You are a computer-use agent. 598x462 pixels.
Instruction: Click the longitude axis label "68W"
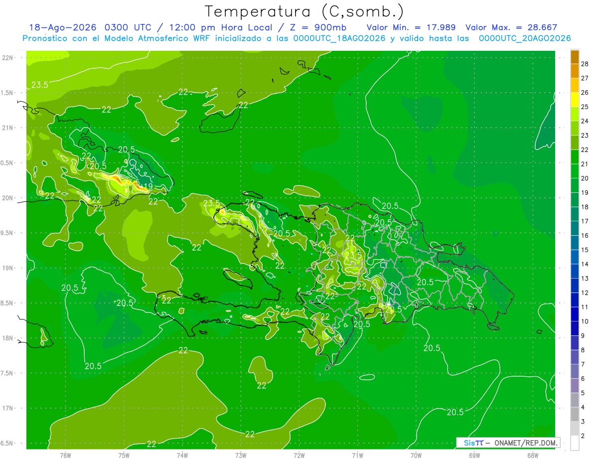[533, 455]
